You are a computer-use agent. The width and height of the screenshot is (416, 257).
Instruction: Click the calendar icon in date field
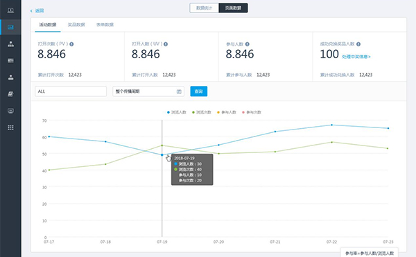tap(179, 91)
